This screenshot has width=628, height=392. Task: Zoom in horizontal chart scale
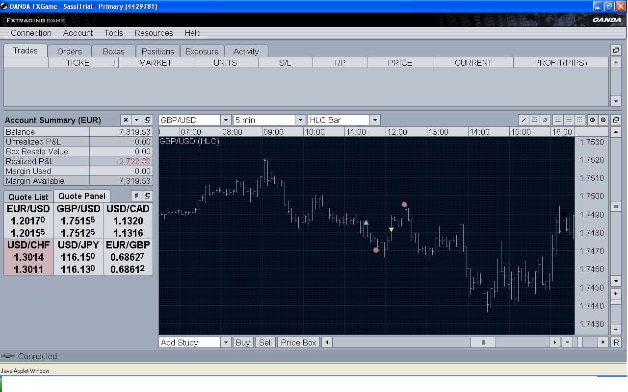pyautogui.click(x=603, y=343)
